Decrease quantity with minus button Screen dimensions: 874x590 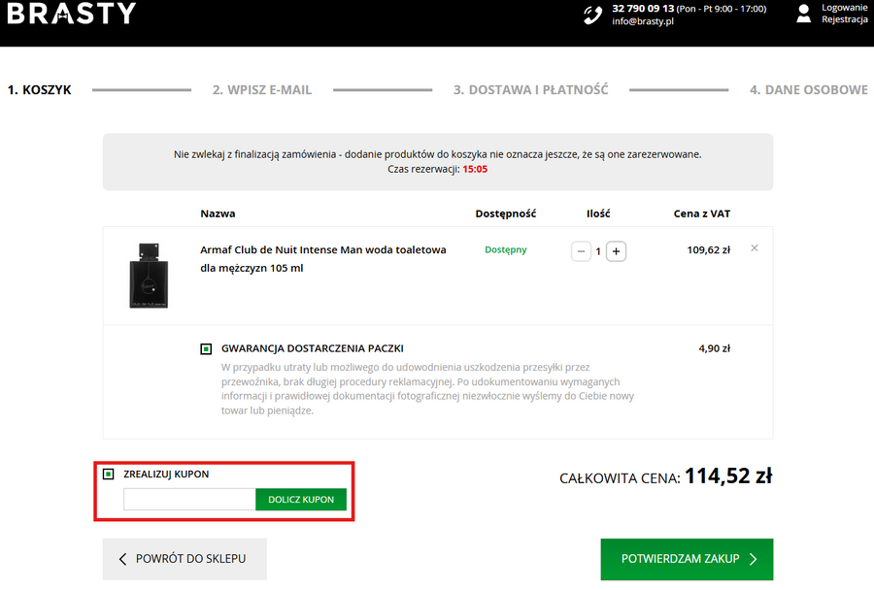582,251
